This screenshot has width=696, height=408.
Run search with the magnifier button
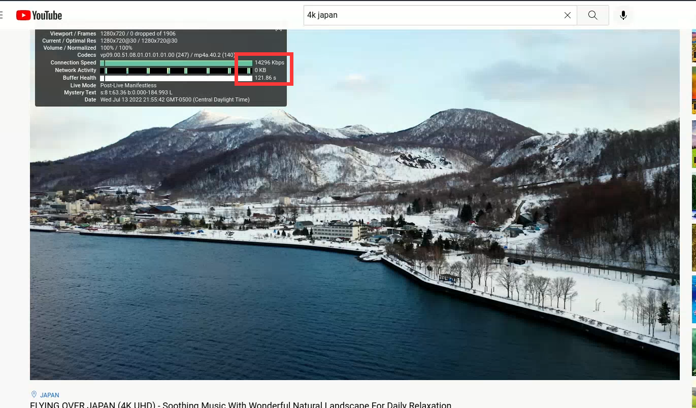pos(593,15)
